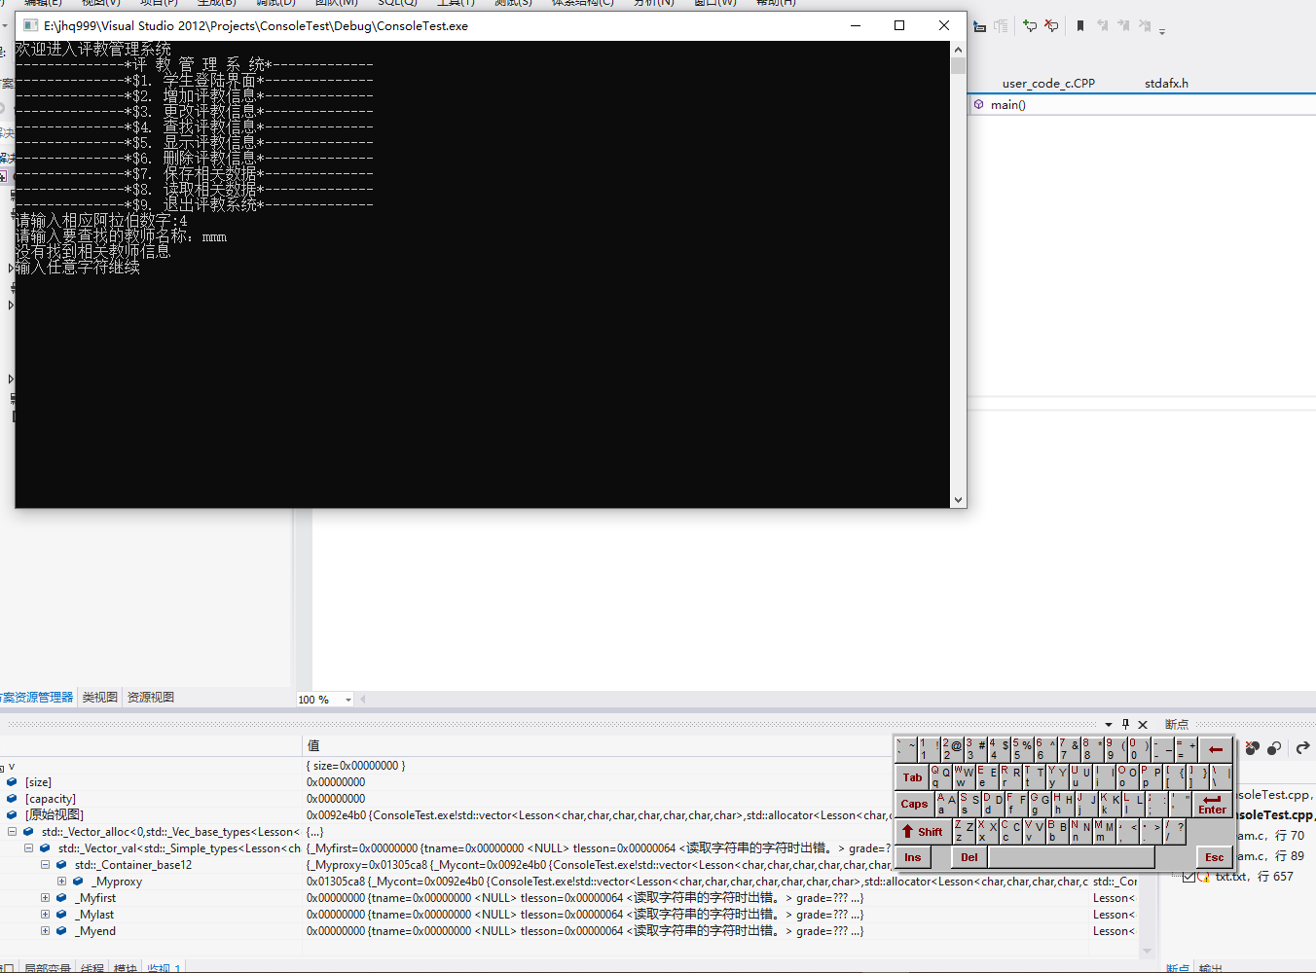The height and width of the screenshot is (973, 1316).
Task: Toggle Caps key on on-screen keyboard
Action: pos(914,804)
